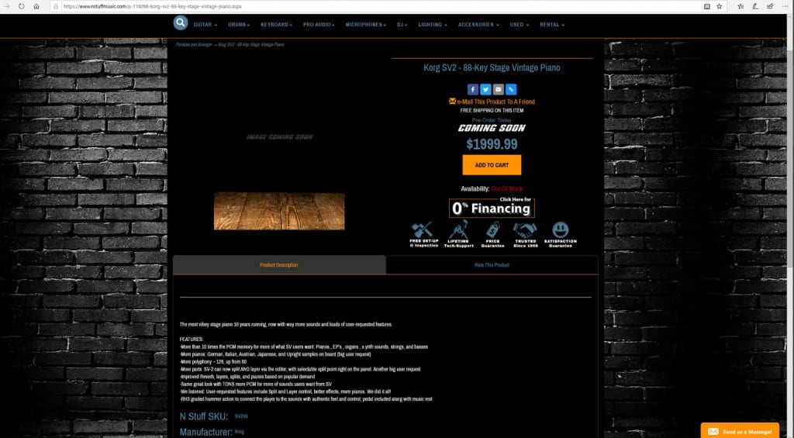The height and width of the screenshot is (438, 794).
Task: Expand the Rental menu
Action: 552,24
